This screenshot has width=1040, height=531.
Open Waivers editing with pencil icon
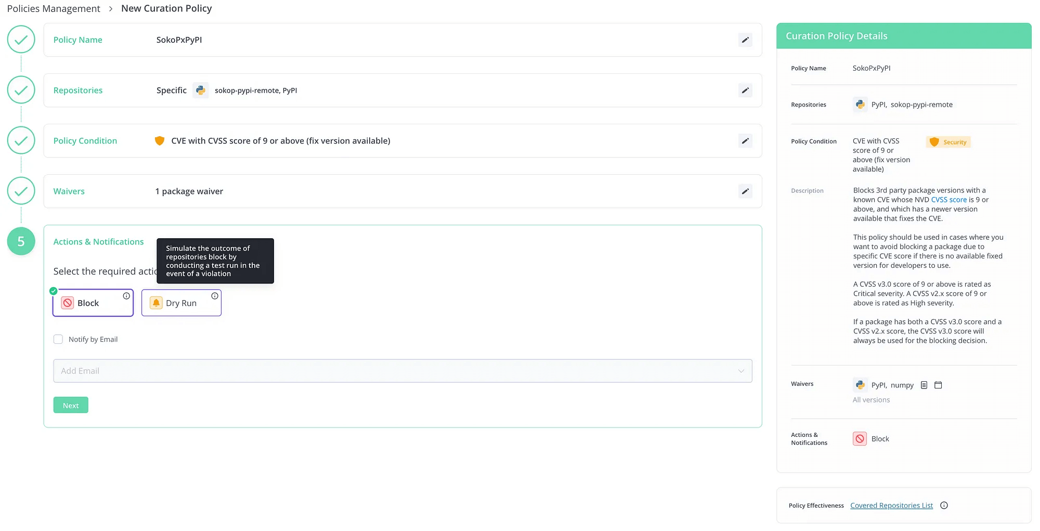click(x=745, y=191)
